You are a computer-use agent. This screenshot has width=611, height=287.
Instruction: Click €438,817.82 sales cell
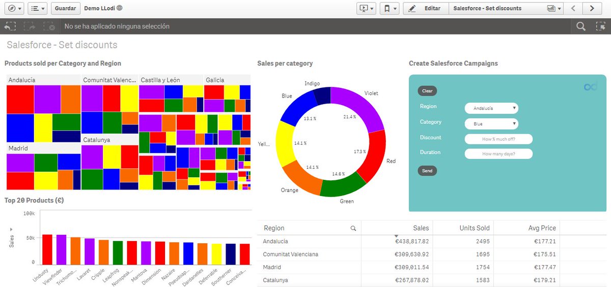411,241
